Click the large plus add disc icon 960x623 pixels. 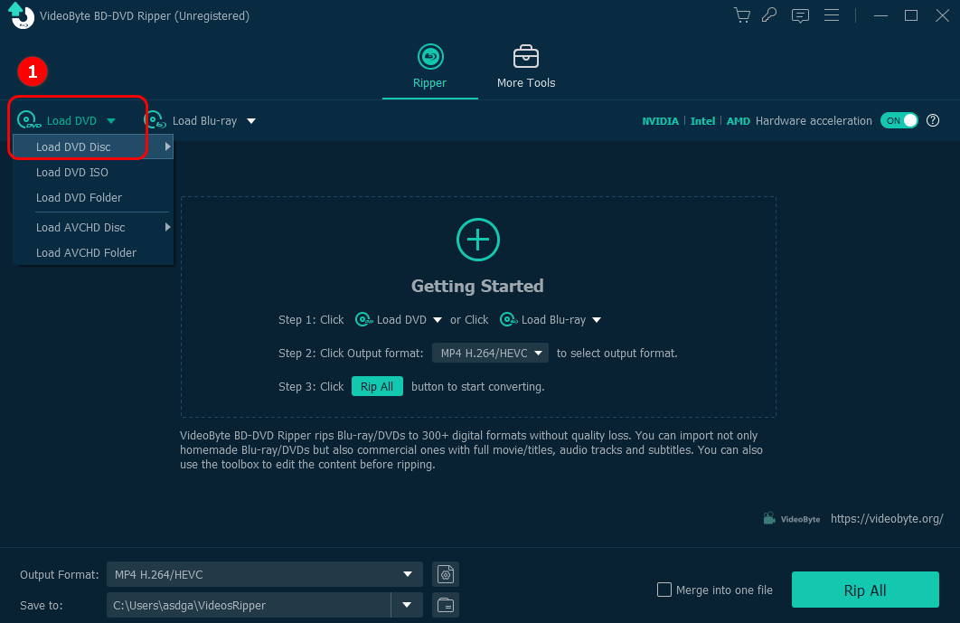pos(477,240)
